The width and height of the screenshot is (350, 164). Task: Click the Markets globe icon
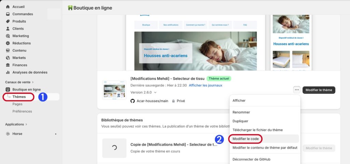coord(8,58)
